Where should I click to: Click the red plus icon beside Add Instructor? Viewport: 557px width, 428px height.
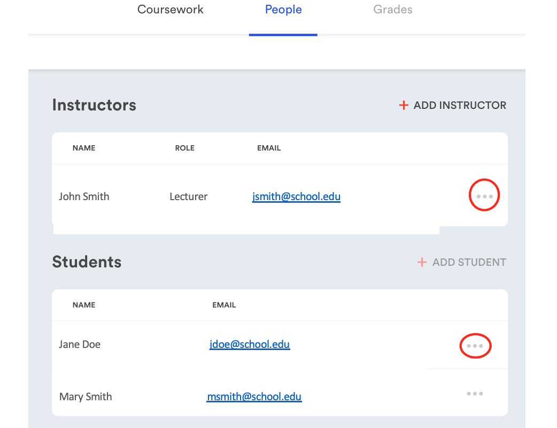pos(404,105)
